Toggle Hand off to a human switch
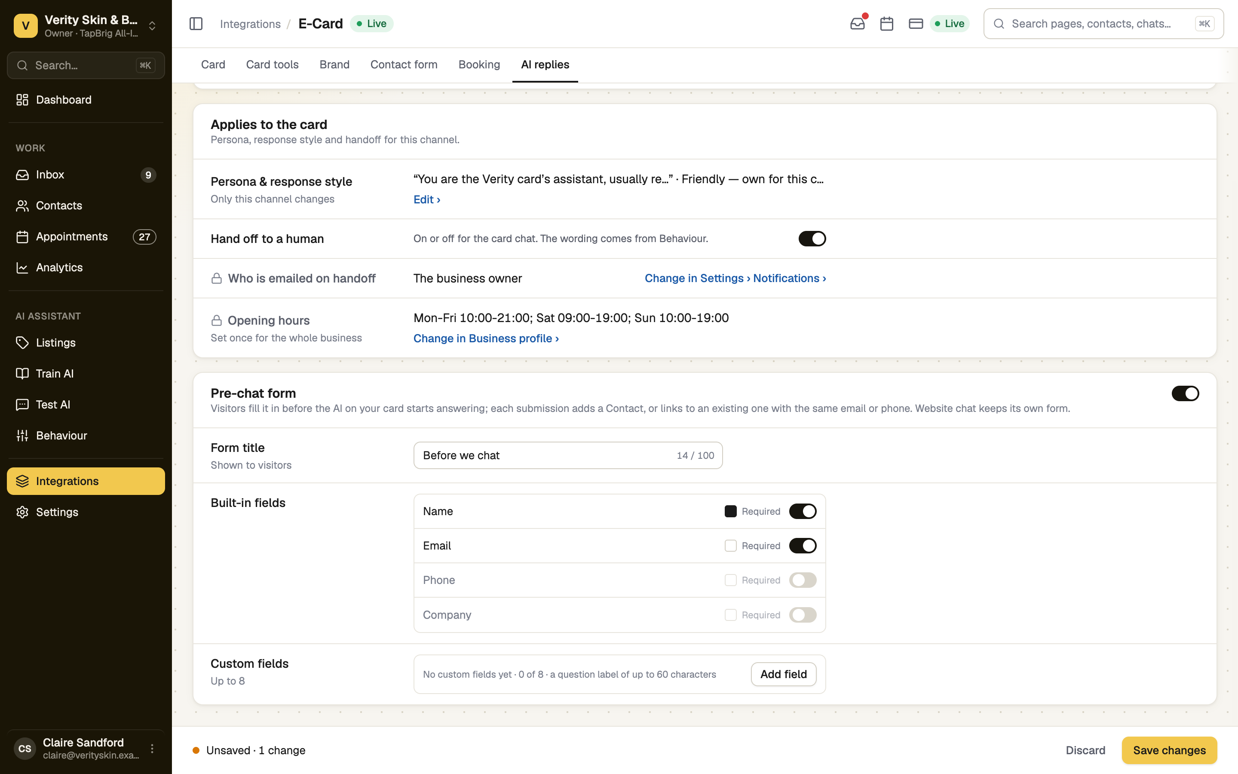 [x=812, y=239]
